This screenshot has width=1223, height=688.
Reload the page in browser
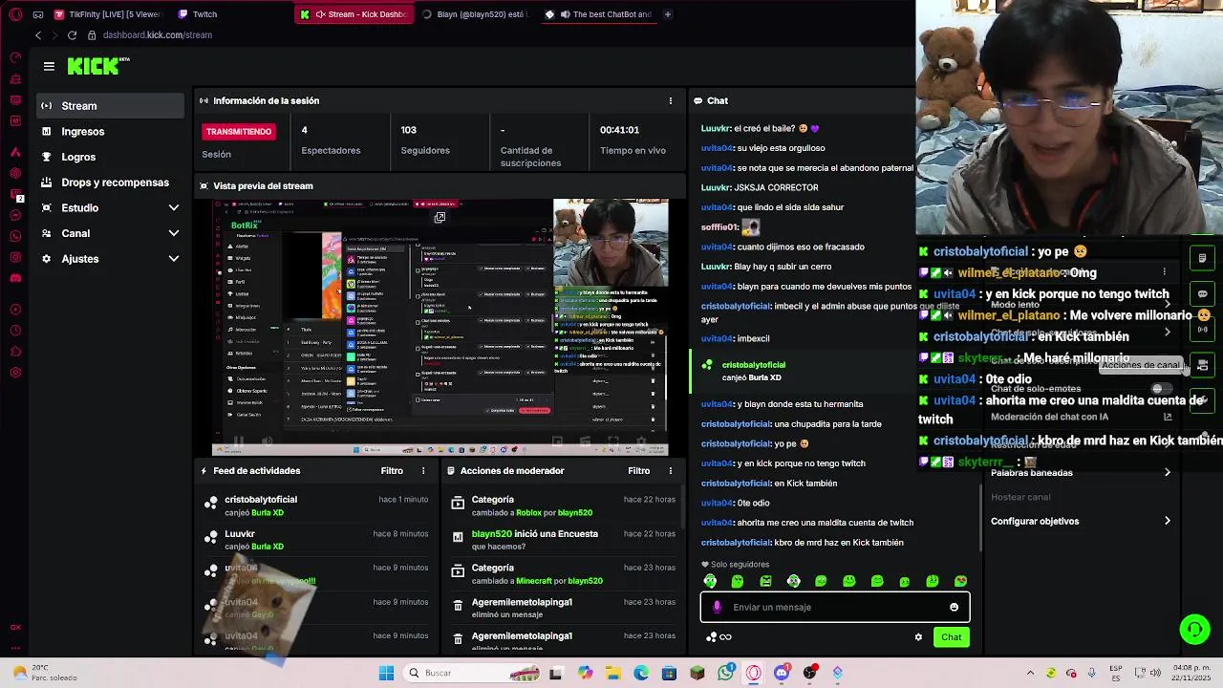tap(72, 35)
